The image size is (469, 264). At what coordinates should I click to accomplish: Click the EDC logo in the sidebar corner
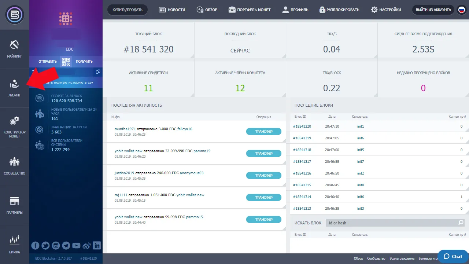coord(14,15)
